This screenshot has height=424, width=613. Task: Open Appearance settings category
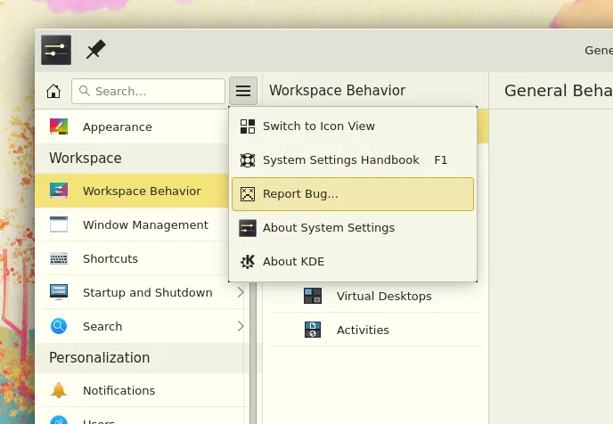[x=117, y=127]
